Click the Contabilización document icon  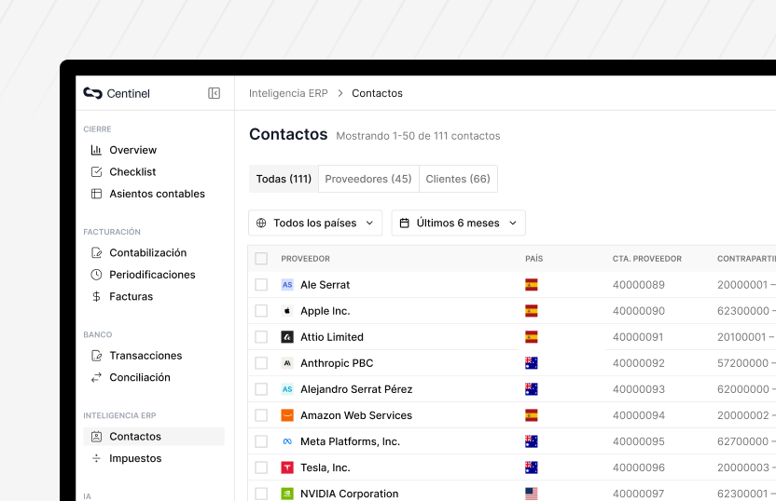pos(96,252)
